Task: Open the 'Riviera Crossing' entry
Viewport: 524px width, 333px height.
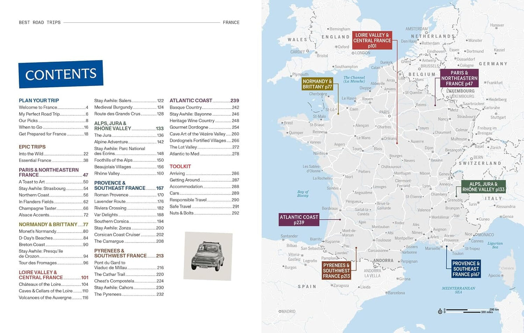Action: (x=129, y=208)
